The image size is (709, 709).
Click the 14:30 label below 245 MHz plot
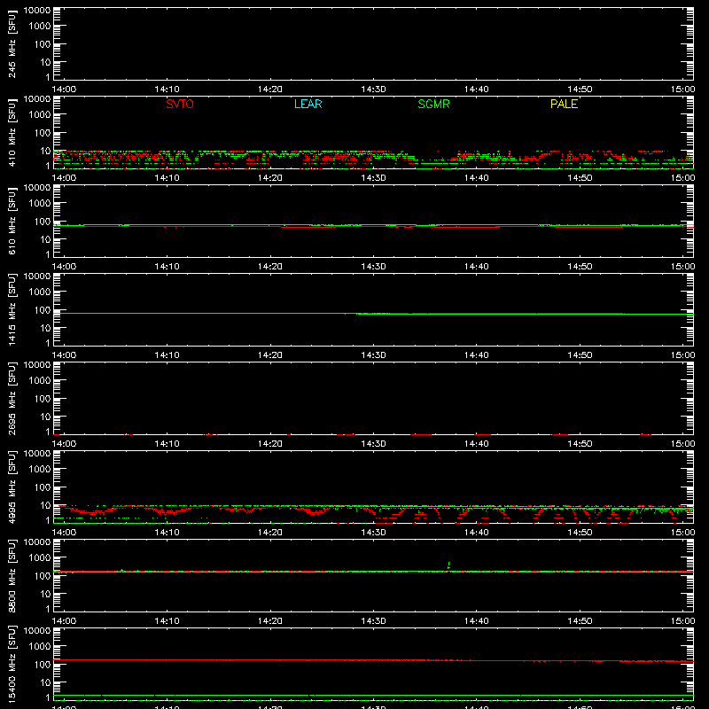[x=373, y=90]
